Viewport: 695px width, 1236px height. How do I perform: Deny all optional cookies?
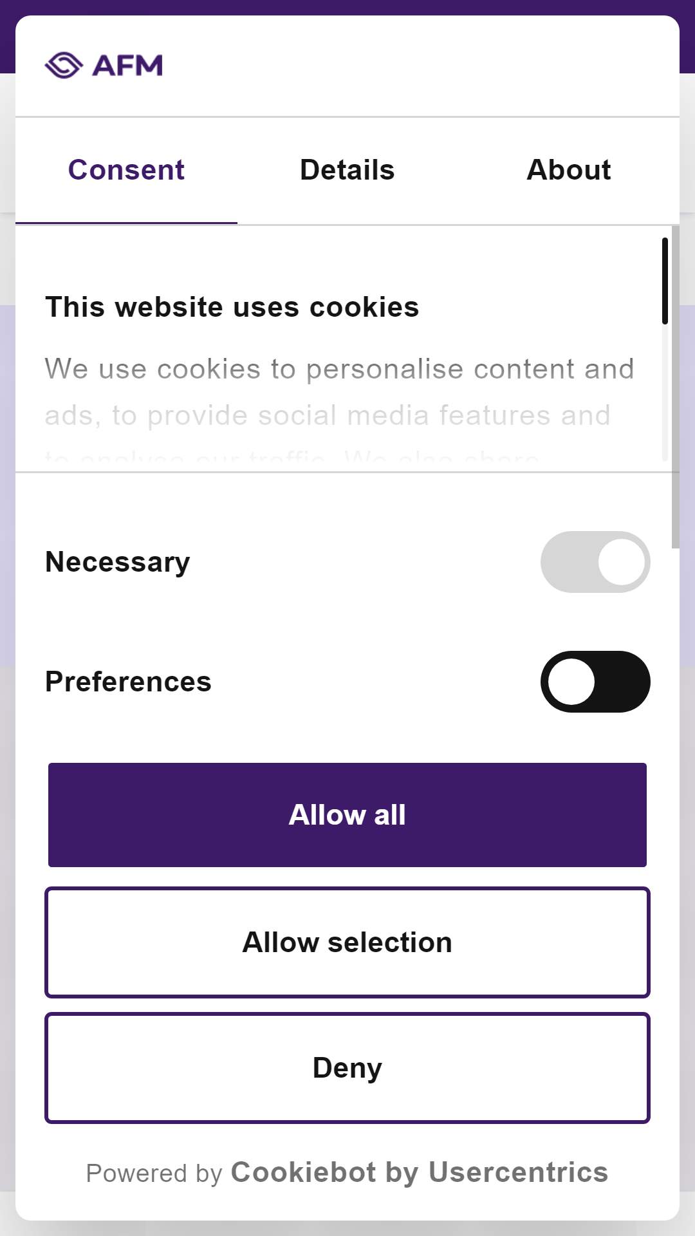[347, 1068]
